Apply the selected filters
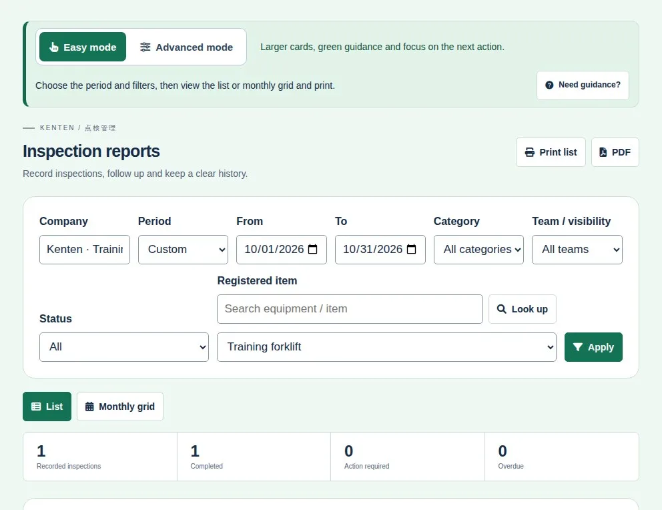 (x=593, y=347)
